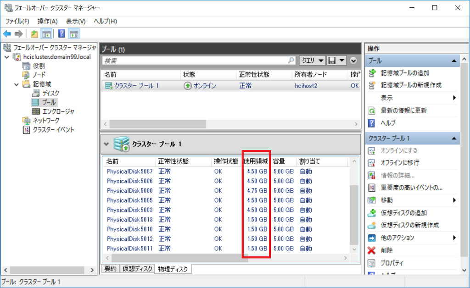Open the blue Help toolbar icon

click(62, 34)
